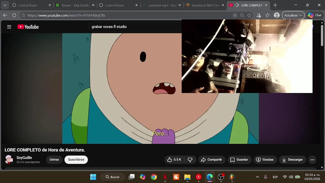Add page to favorites star icon
This screenshot has width=325, height=183.
tap(249, 15)
